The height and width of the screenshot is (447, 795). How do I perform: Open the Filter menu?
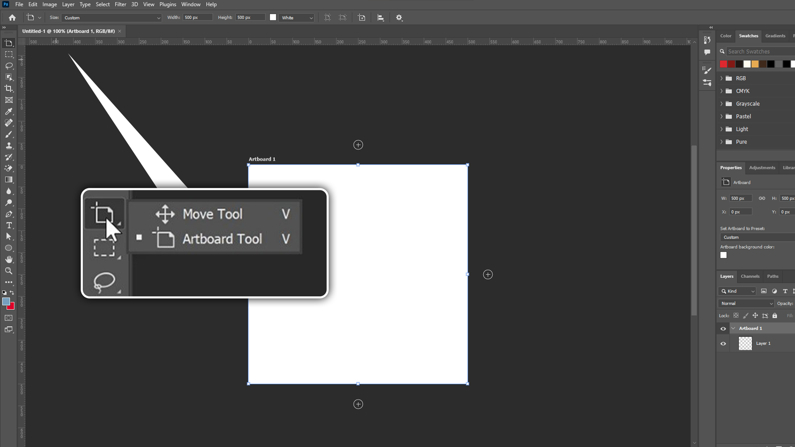tap(120, 5)
